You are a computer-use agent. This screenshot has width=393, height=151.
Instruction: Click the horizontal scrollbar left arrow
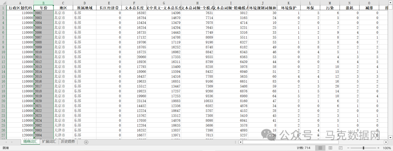(241, 142)
